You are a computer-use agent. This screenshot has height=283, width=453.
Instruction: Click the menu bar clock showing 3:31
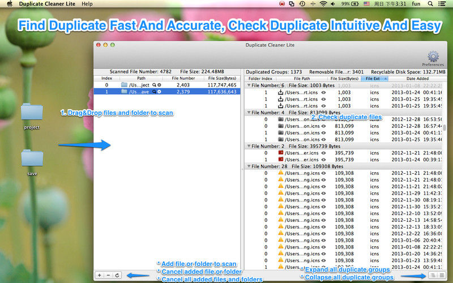coord(390,4)
